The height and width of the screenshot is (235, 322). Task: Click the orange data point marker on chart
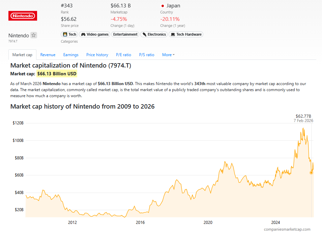[311, 172]
